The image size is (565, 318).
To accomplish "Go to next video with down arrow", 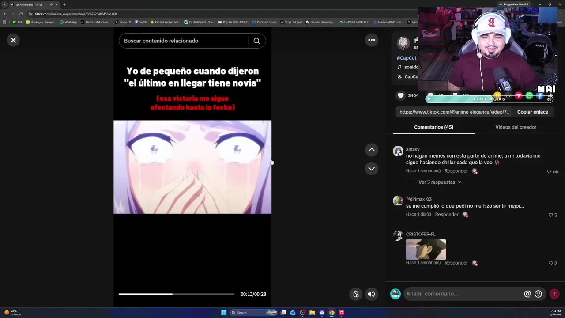I will (x=372, y=169).
